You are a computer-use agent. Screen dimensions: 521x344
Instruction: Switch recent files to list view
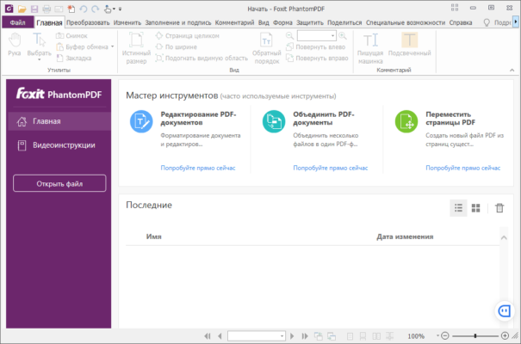(458, 208)
